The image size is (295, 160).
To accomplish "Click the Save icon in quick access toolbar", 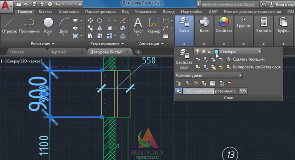I will click(x=34, y=4).
